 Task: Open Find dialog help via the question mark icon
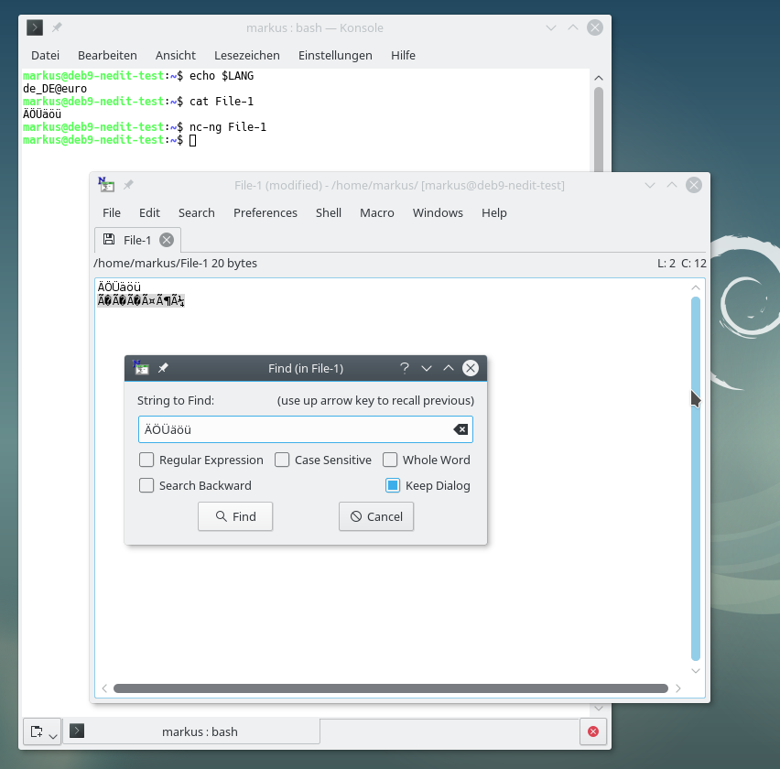coord(404,367)
